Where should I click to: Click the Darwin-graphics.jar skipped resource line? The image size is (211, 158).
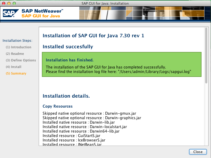(92, 118)
